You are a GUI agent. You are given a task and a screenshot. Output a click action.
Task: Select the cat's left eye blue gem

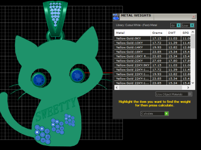[x=39, y=80]
